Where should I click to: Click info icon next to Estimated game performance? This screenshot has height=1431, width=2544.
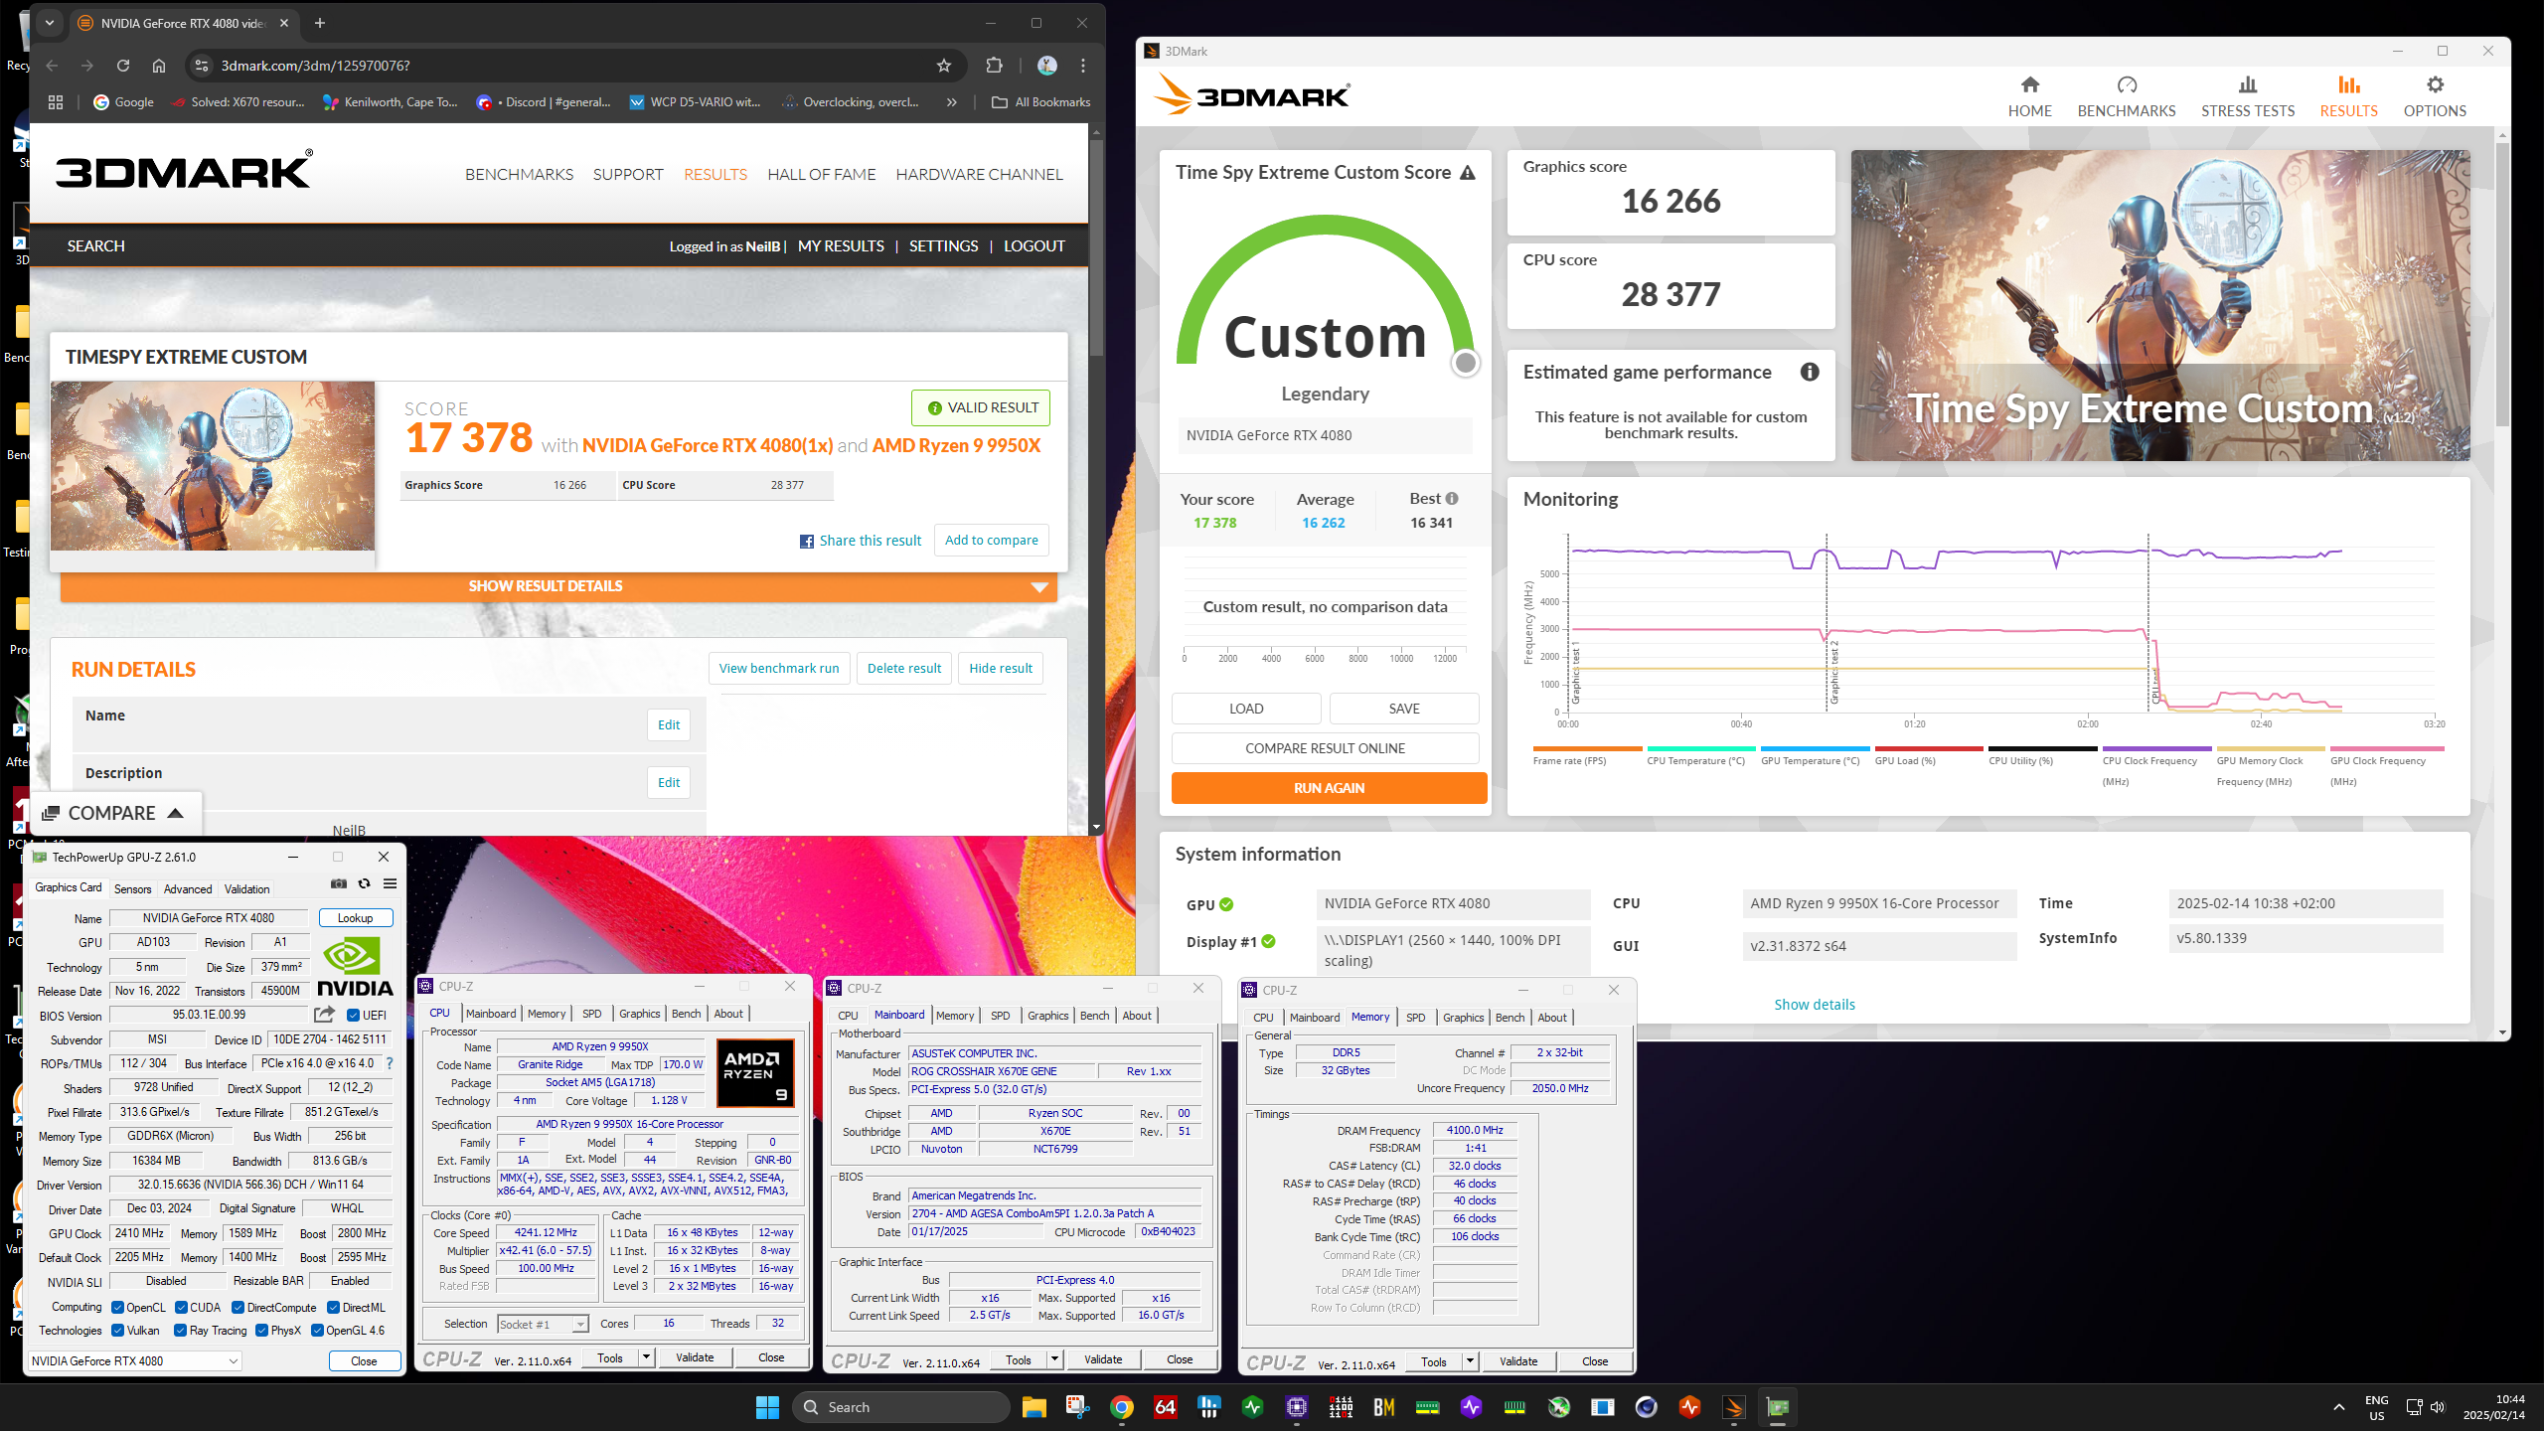click(x=1810, y=372)
